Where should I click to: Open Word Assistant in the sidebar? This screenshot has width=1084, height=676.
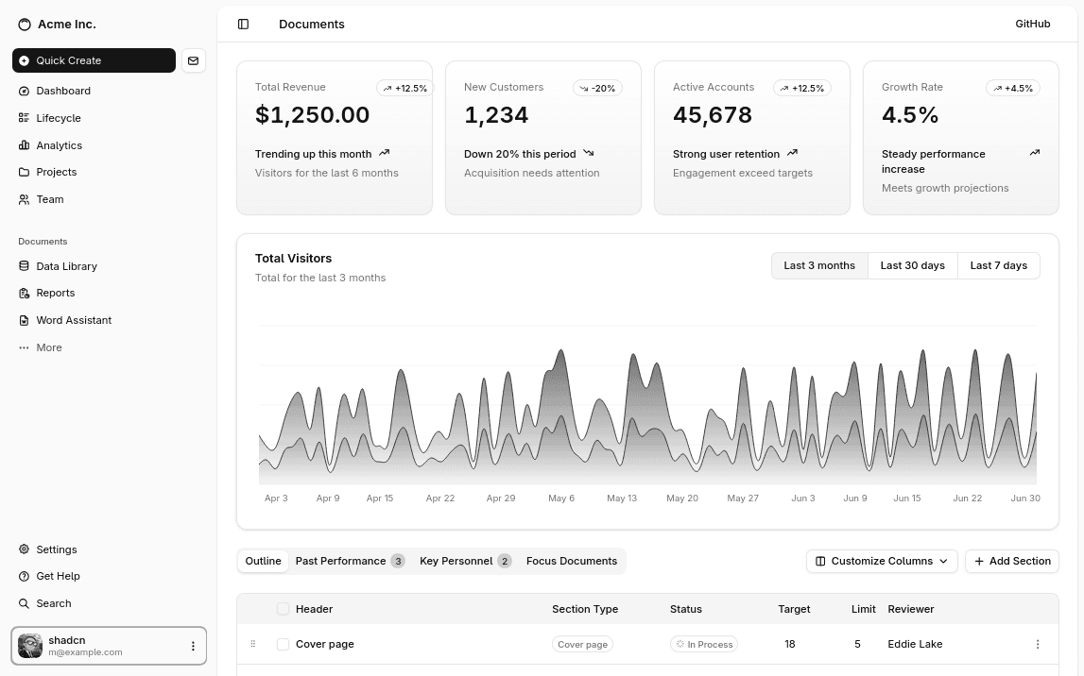74,320
